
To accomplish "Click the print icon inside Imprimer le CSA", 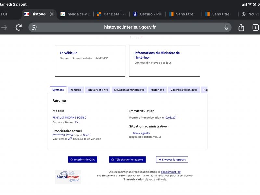I will click(x=71, y=160).
